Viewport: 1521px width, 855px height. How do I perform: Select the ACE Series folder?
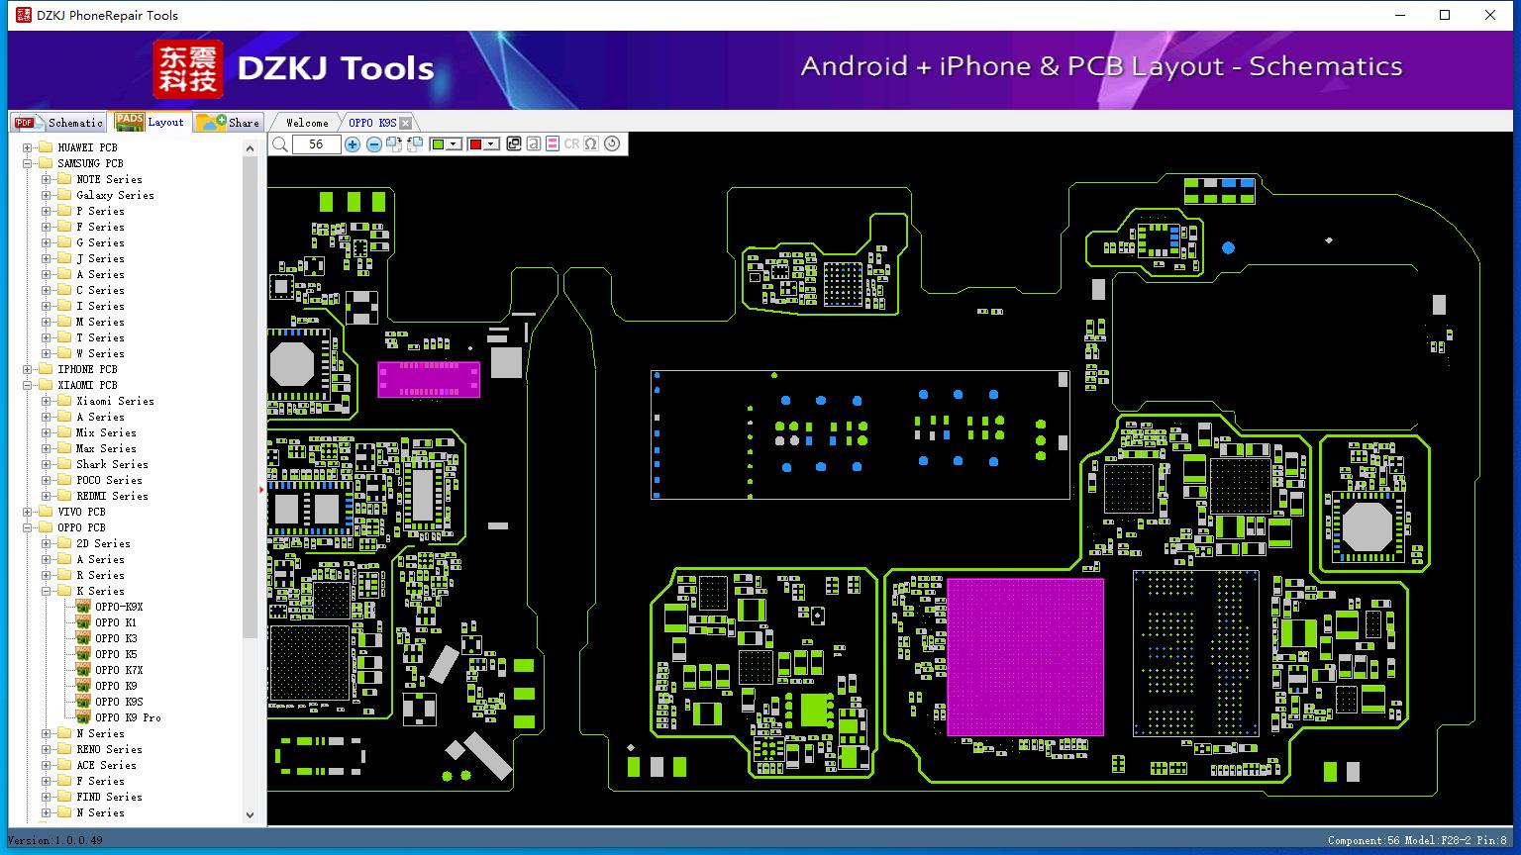pos(106,765)
